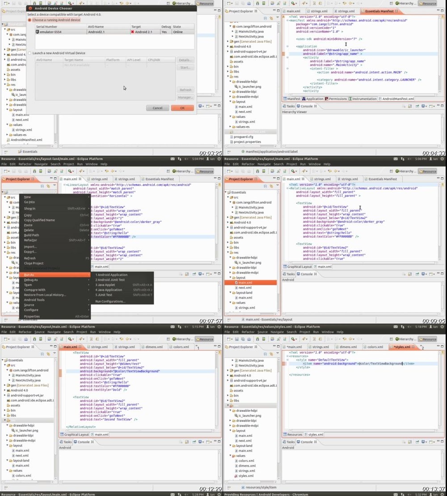This screenshot has height=496, width=447.
Task: Choose Run As in the context menu
Action: (x=55, y=274)
